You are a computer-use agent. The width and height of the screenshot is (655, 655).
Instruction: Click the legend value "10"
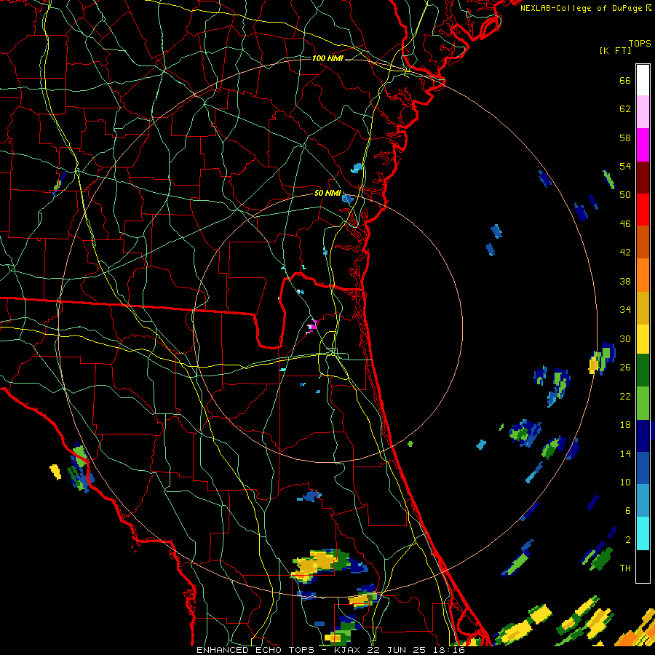tap(625, 482)
